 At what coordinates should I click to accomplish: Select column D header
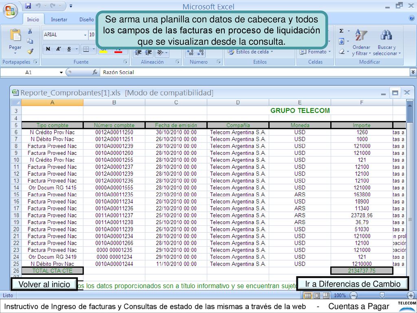238,102
